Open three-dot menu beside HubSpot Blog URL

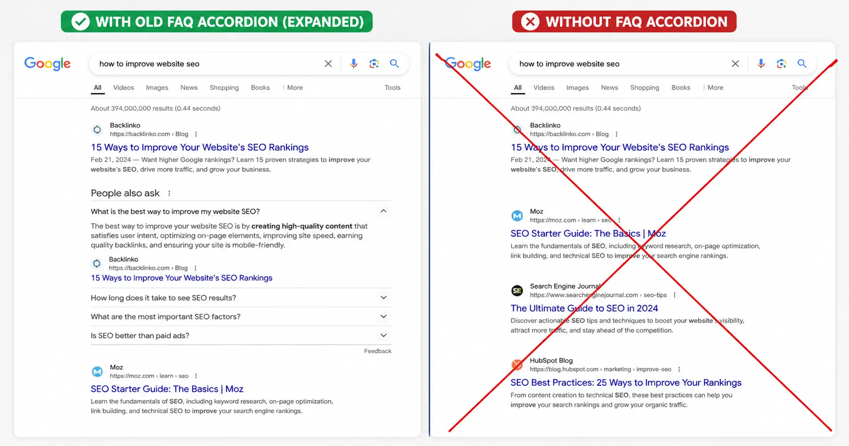click(x=679, y=369)
